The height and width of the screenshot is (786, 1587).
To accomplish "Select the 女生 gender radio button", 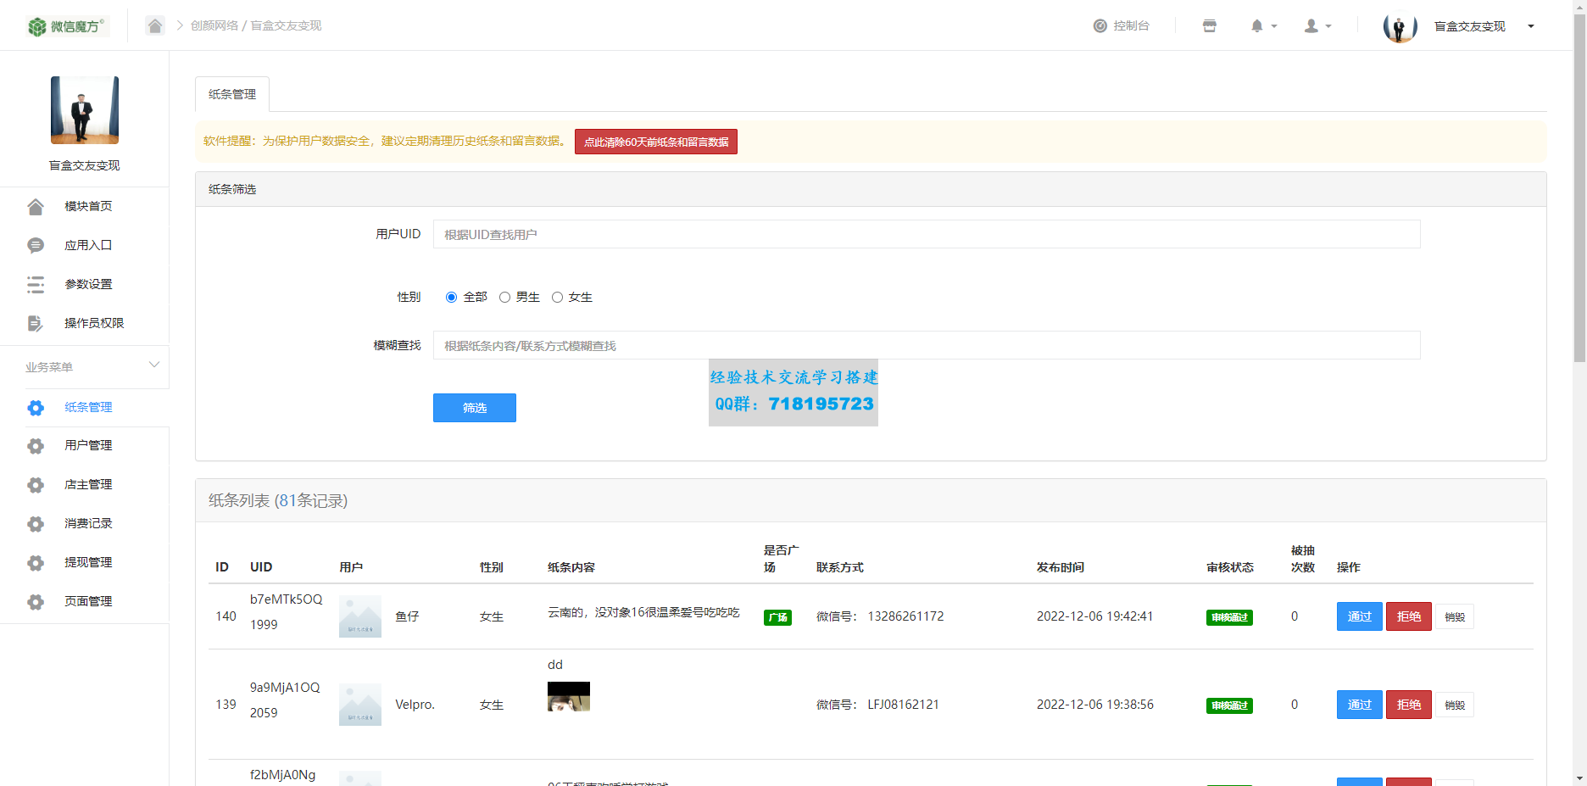I will coord(557,298).
